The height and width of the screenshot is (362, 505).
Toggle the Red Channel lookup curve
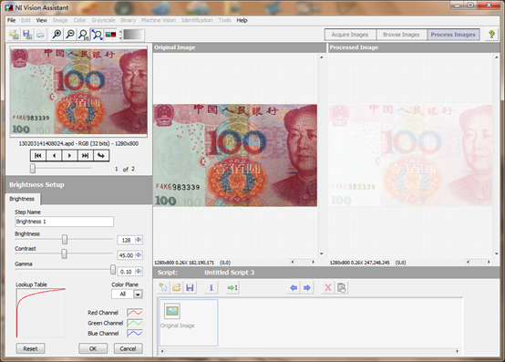tap(135, 313)
